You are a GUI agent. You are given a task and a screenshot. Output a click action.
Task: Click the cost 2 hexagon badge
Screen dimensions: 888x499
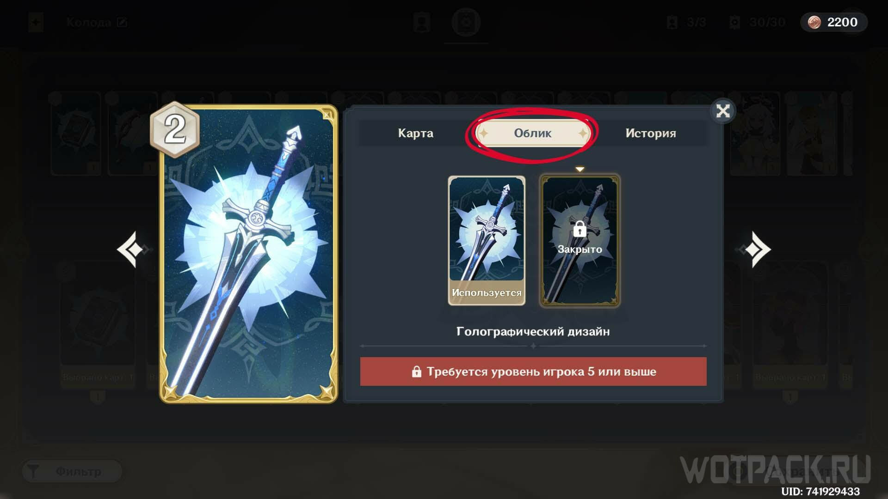pyautogui.click(x=175, y=129)
